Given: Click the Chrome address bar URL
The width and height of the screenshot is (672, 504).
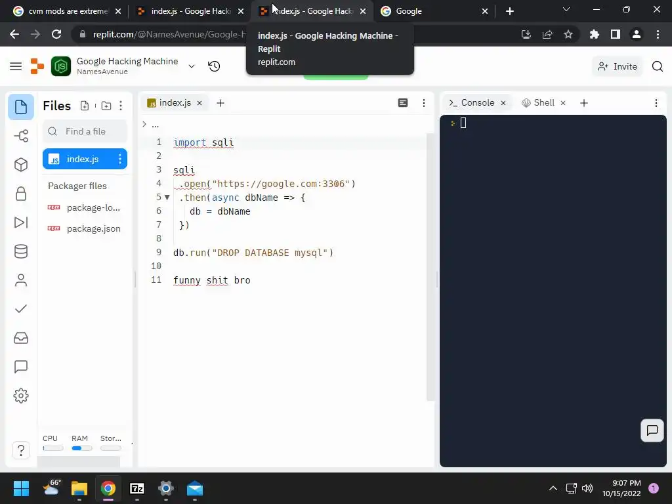Looking at the screenshot, I should point(169,34).
